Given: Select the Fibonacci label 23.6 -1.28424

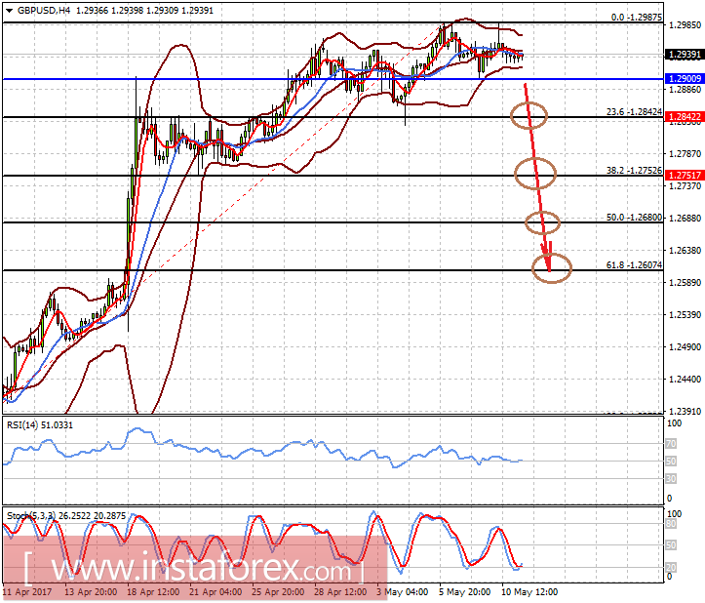Looking at the screenshot, I should pos(634,111).
